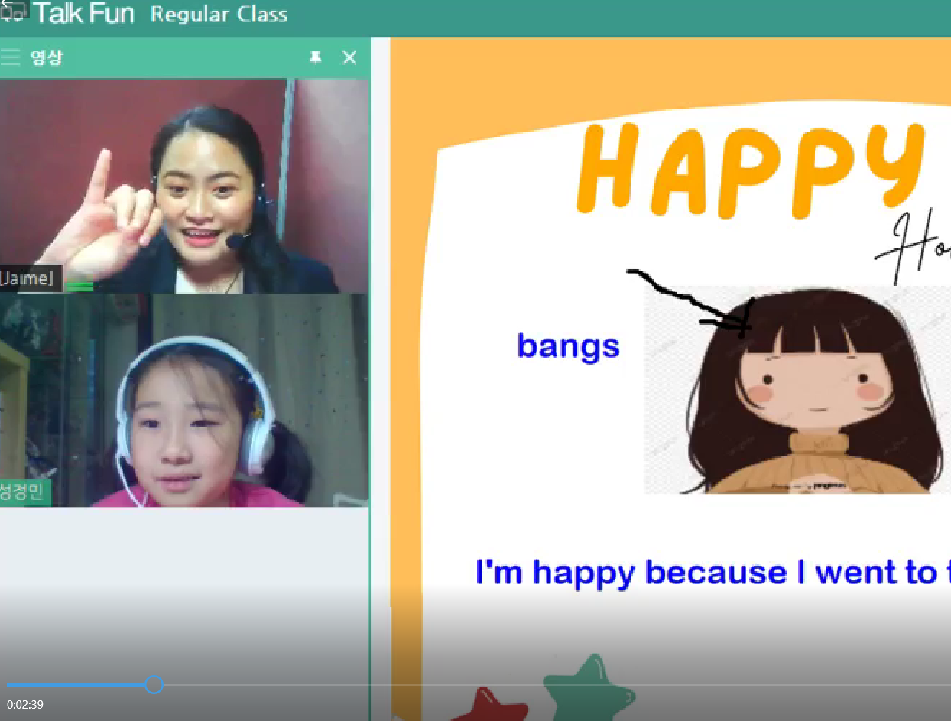Click the cartoon girl illustration
This screenshot has width=951, height=721.
(795, 390)
